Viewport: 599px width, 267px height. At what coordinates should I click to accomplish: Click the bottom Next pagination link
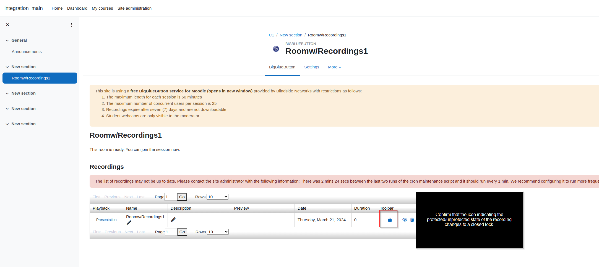(129, 232)
